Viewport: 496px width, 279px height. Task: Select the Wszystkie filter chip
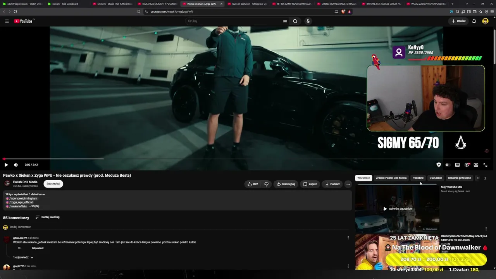coord(363,178)
